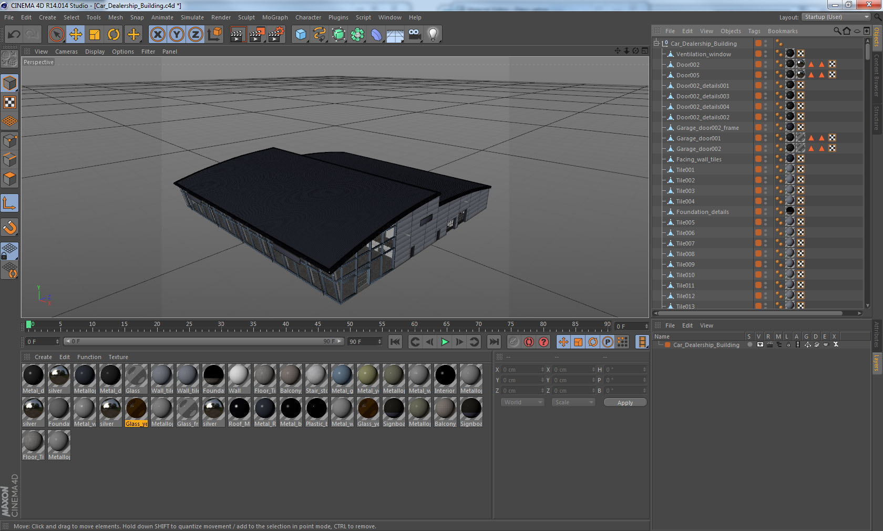This screenshot has height=531, width=883.
Task: Switch to the Layers side tab
Action: click(x=877, y=362)
